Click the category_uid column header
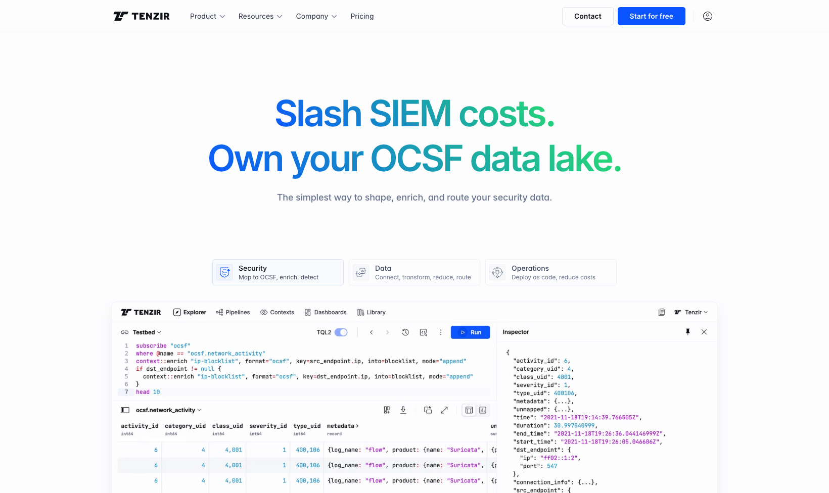 [x=185, y=426]
